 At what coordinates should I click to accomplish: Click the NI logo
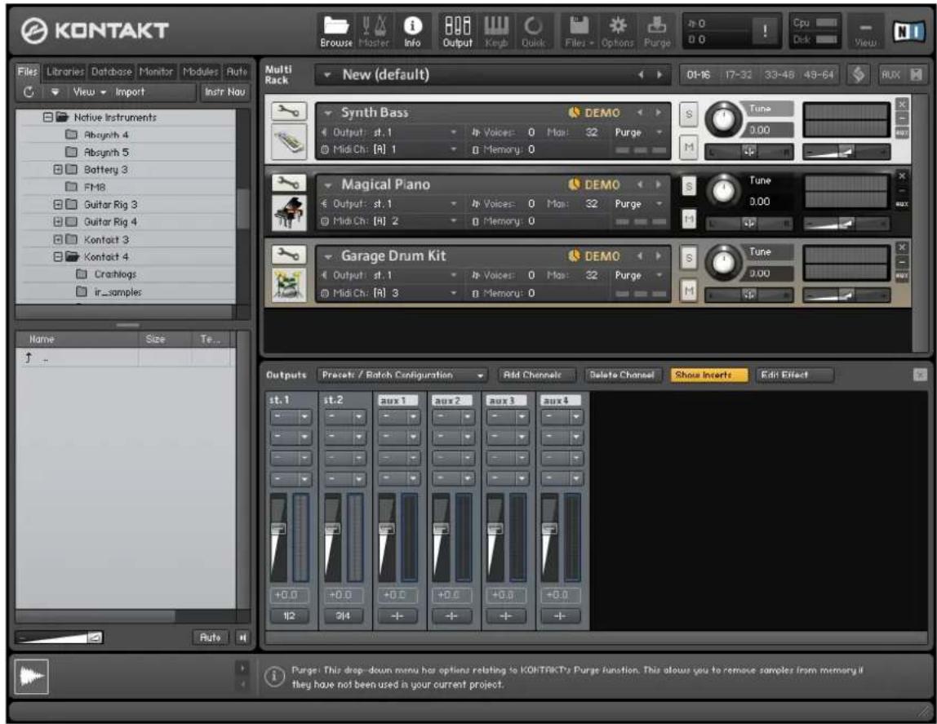pos(908,31)
